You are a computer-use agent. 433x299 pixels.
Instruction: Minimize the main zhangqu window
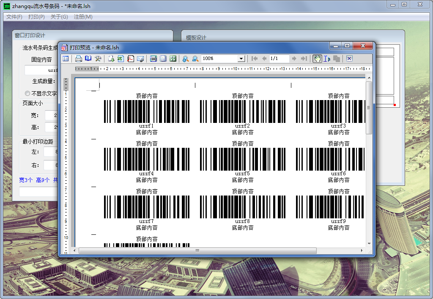[393, 4]
